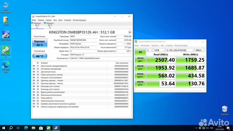Click the comment field below CrystalDiskMark results

[x=170, y=89]
